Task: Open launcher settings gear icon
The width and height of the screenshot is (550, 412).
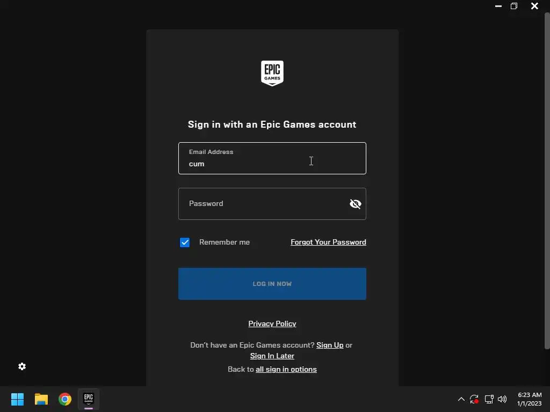Action: tap(21, 366)
